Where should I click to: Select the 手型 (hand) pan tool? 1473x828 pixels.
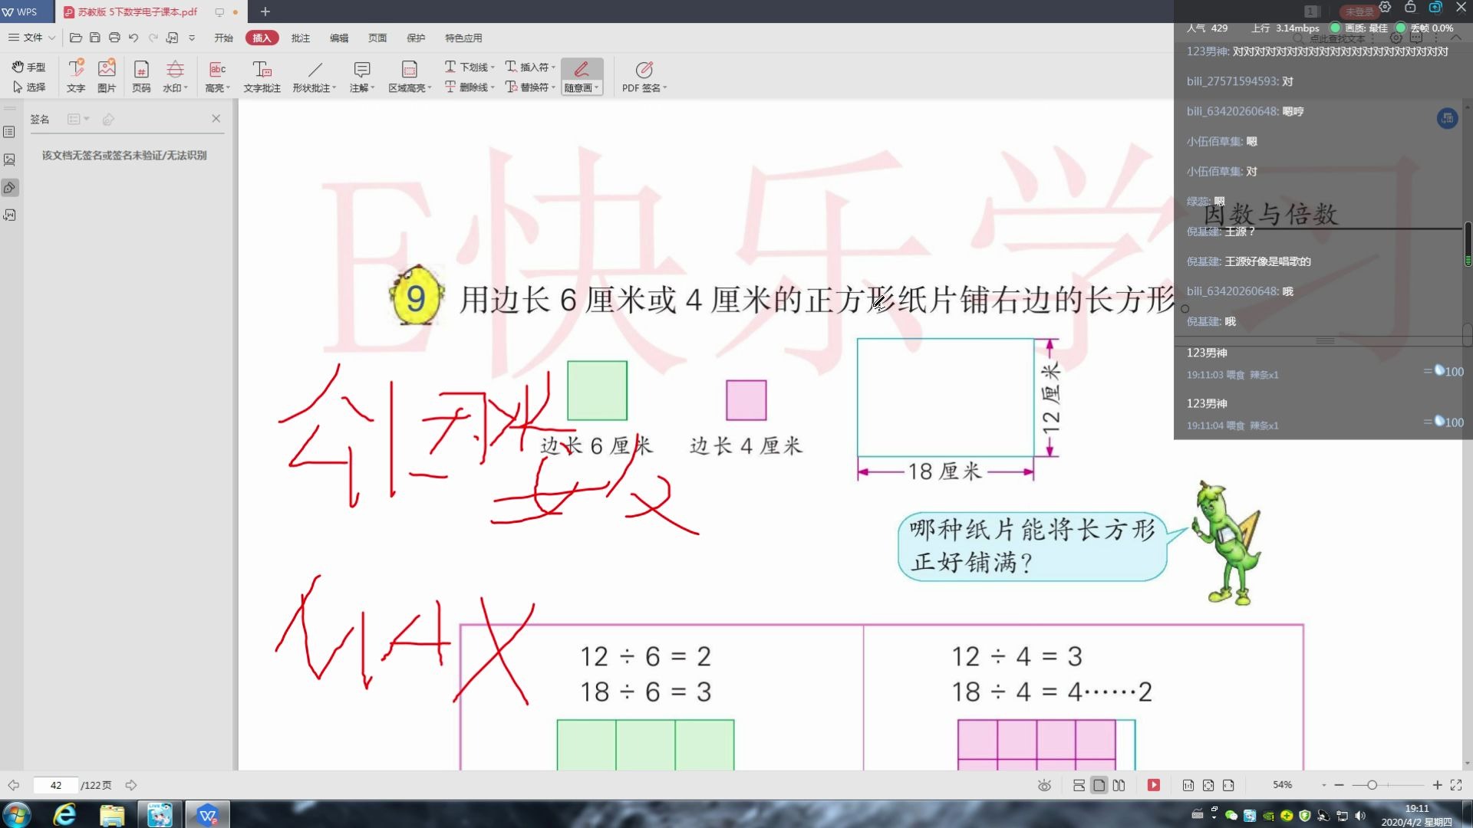[28, 67]
